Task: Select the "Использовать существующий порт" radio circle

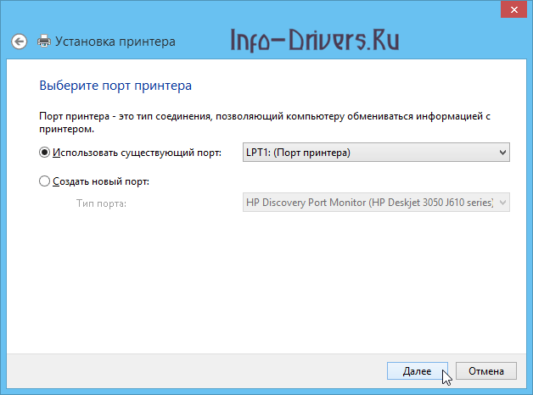Action: coord(45,153)
